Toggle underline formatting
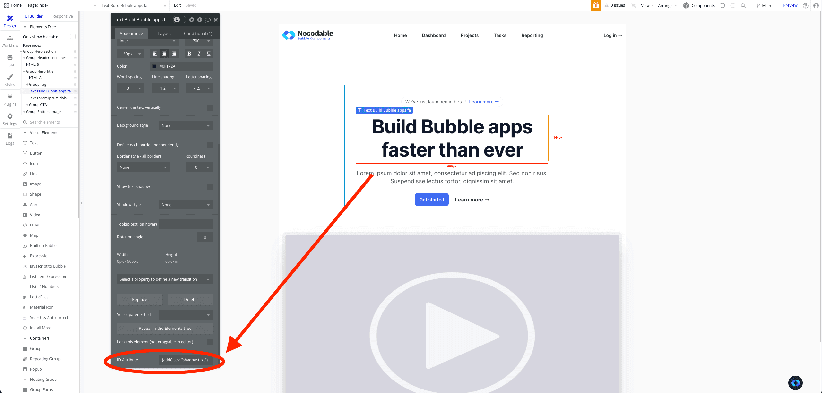Image resolution: width=822 pixels, height=393 pixels. coord(209,54)
